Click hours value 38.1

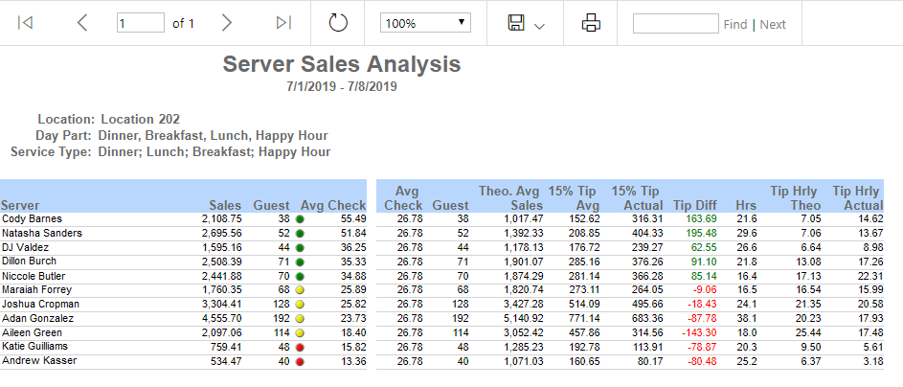746,318
